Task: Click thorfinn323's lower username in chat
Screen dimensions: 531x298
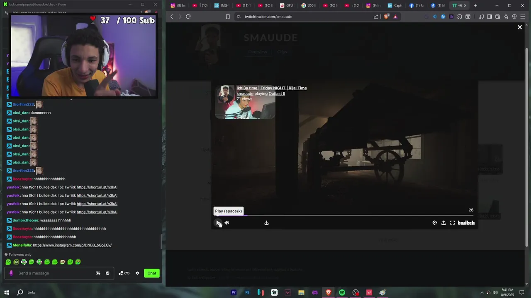Action: pos(23,171)
